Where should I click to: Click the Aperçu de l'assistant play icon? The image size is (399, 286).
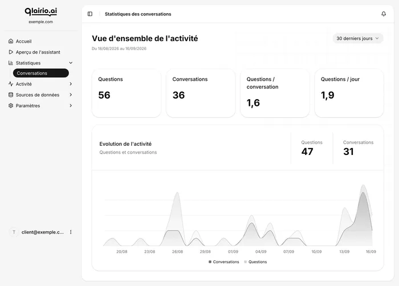tap(11, 52)
